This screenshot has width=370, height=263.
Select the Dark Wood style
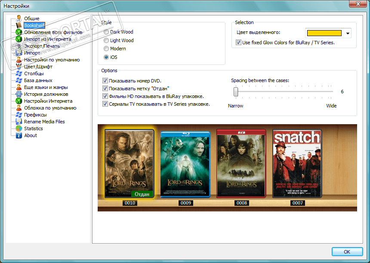[x=106, y=32]
